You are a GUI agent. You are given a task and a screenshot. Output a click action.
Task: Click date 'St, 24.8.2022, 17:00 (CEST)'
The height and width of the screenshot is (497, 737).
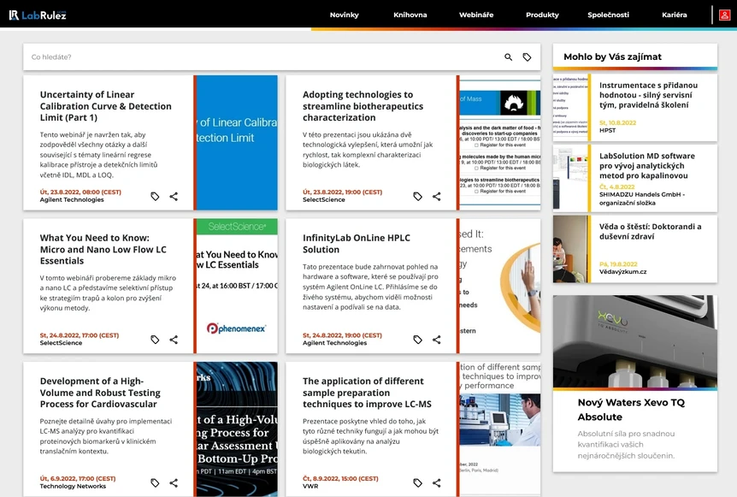pyautogui.click(x=80, y=335)
